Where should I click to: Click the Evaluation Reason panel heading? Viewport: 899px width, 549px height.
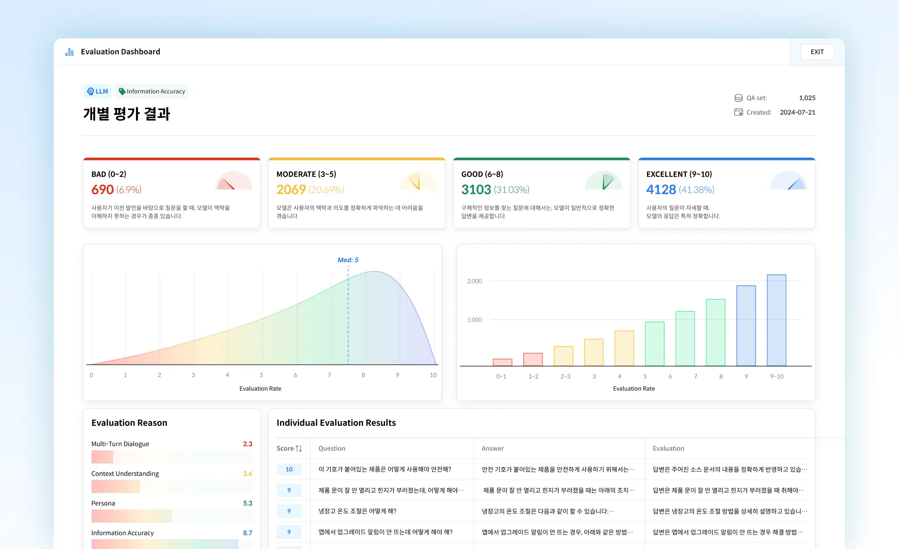129,423
